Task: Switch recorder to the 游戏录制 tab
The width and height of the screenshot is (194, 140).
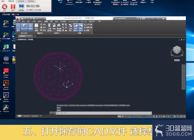Action: pyautogui.click(x=21, y=1)
